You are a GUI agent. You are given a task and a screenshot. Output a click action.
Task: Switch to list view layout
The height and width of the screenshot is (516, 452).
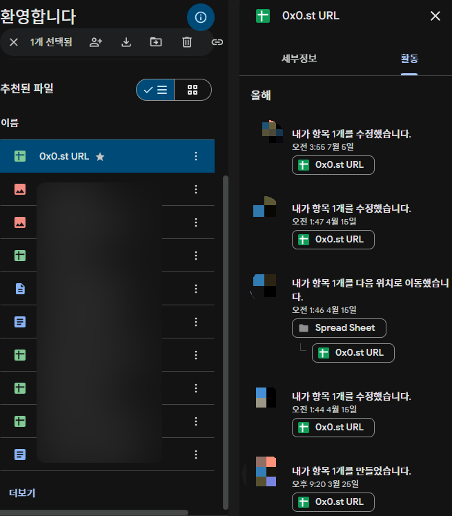click(x=155, y=90)
